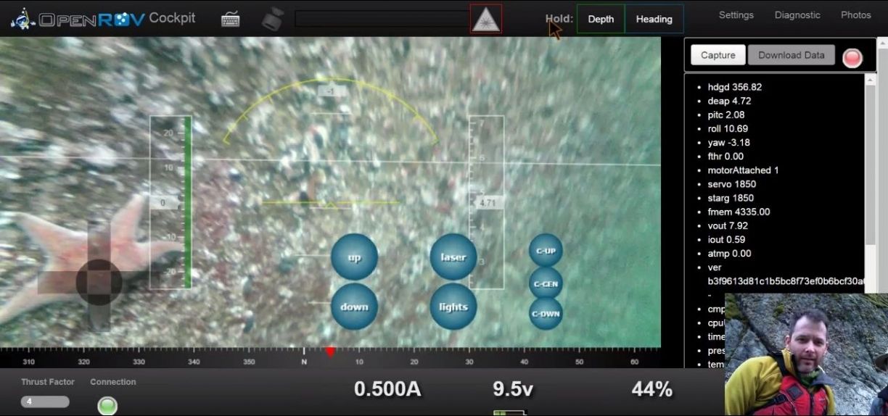
Task: Open the keyboard controls icon
Action: click(x=231, y=20)
